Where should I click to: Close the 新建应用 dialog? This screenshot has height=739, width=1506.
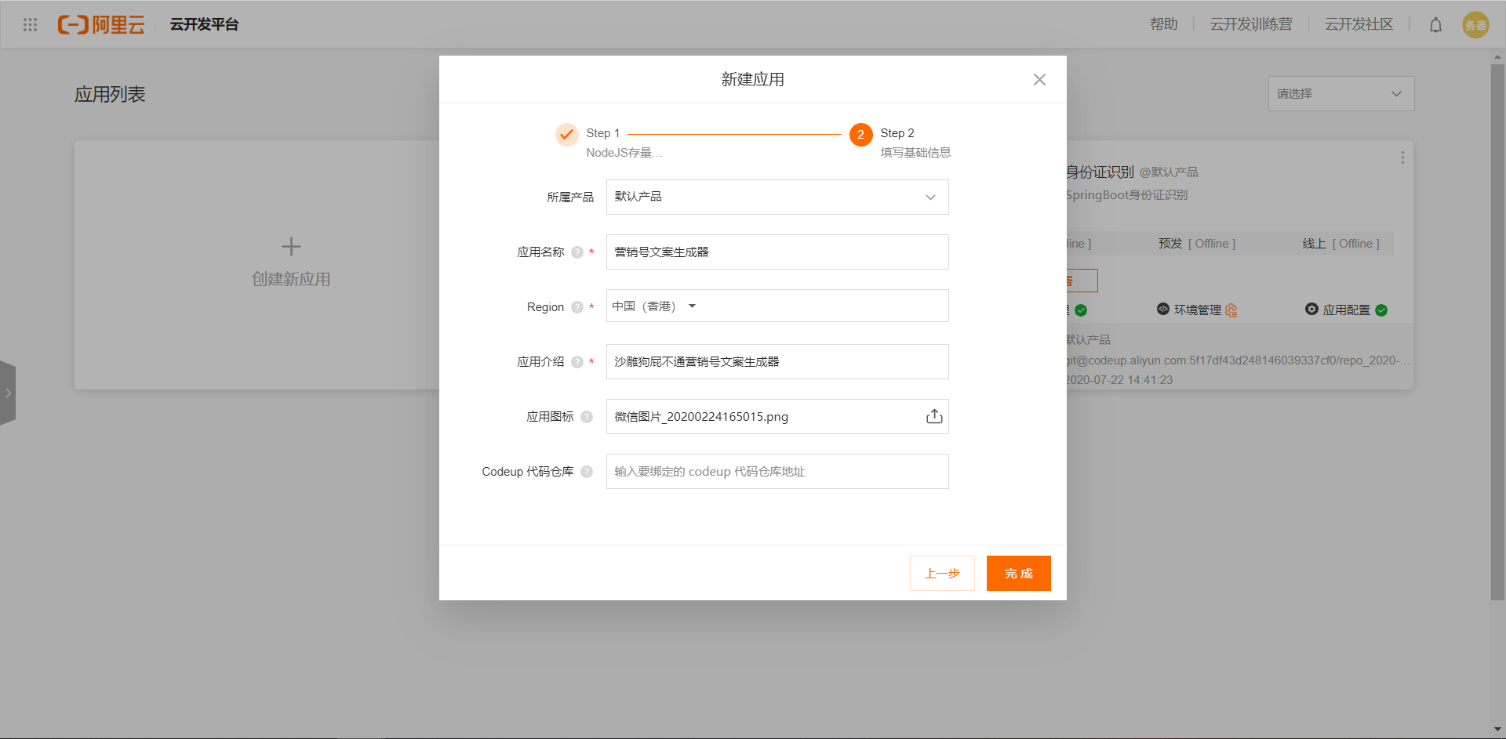(x=1039, y=80)
